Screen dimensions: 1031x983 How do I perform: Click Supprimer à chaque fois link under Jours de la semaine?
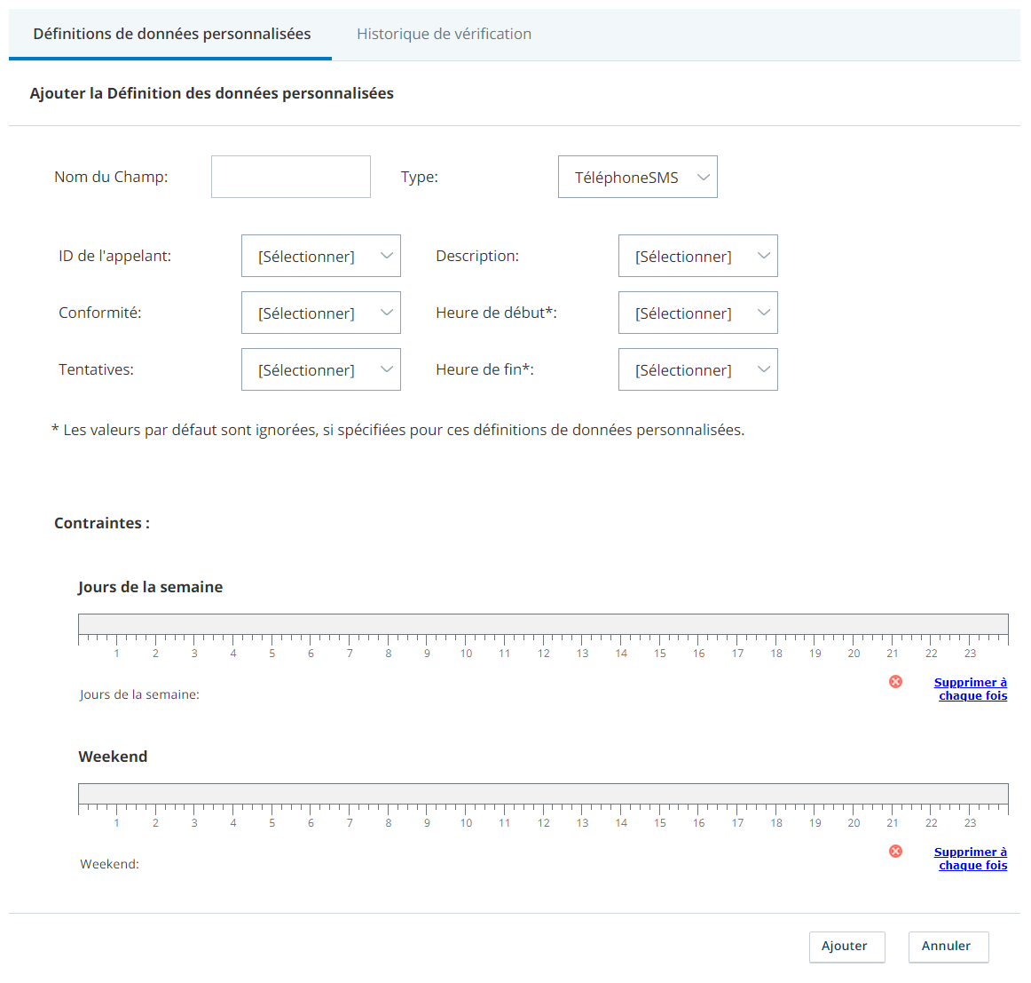click(971, 689)
